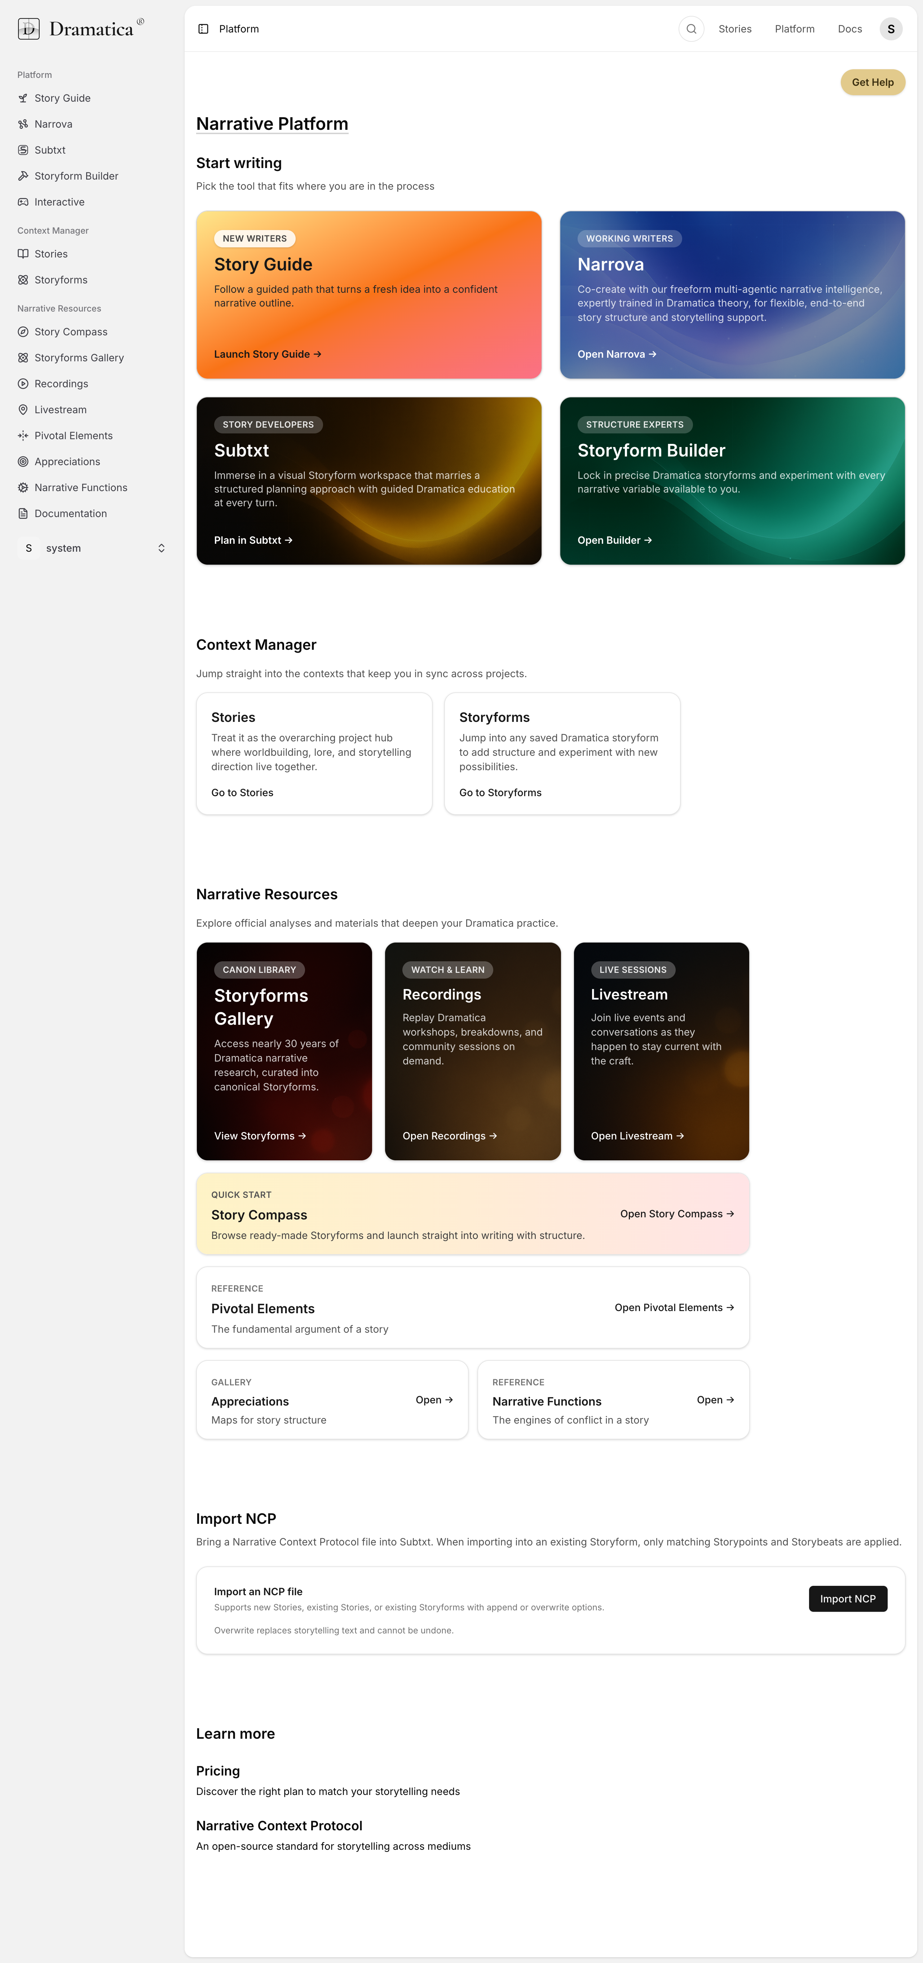The height and width of the screenshot is (1963, 923).
Task: Open the S avatar in the top bar
Action: [890, 28]
